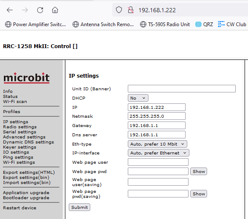Open the CW Club bookmark
The image size is (248, 219).
point(232,24)
